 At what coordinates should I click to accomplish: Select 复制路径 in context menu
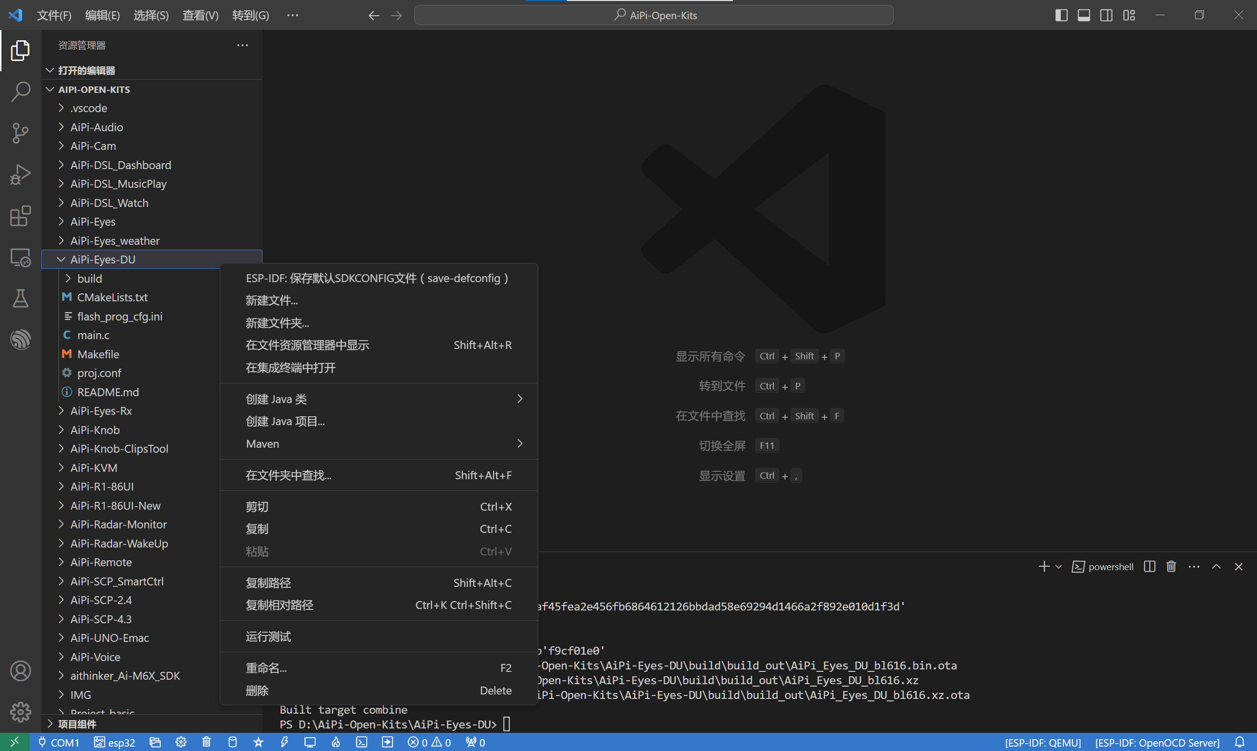pos(379,582)
